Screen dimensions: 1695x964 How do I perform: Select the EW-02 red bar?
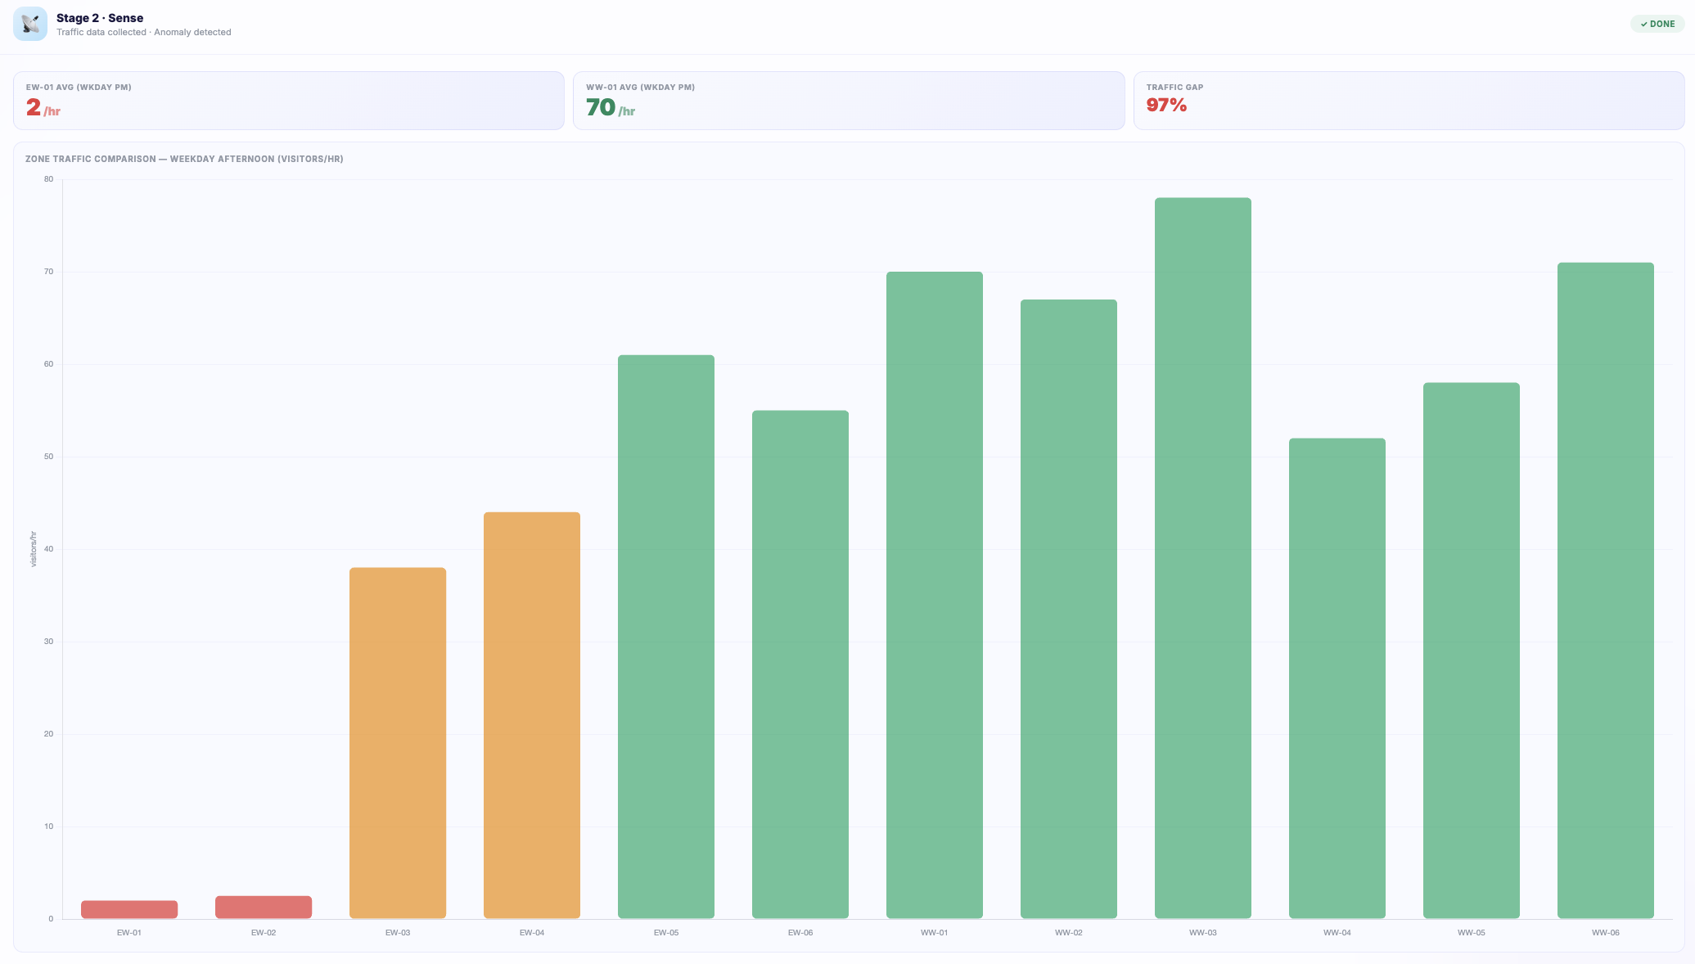[264, 907]
